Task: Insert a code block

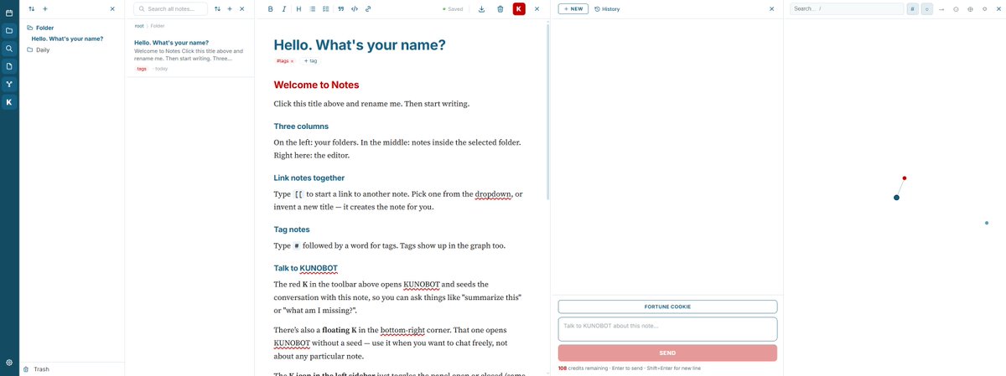Action: tap(355, 8)
